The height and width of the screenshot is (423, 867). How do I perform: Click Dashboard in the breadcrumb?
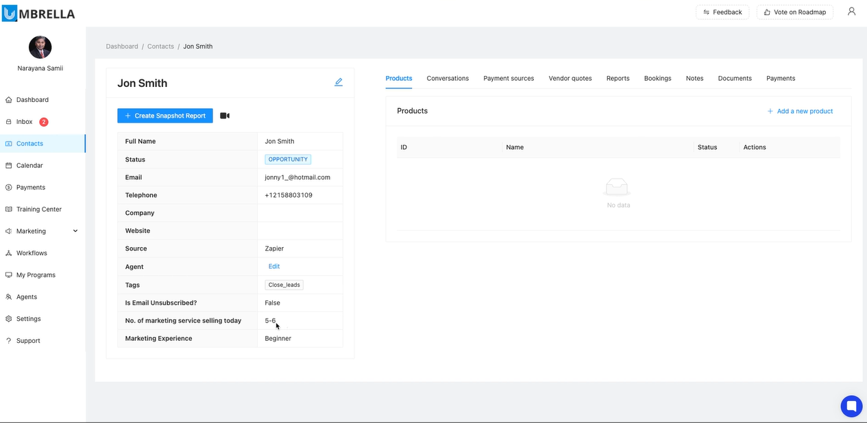pos(122,47)
